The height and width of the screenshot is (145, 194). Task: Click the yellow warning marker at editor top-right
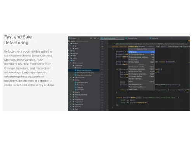[x=189, y=41]
